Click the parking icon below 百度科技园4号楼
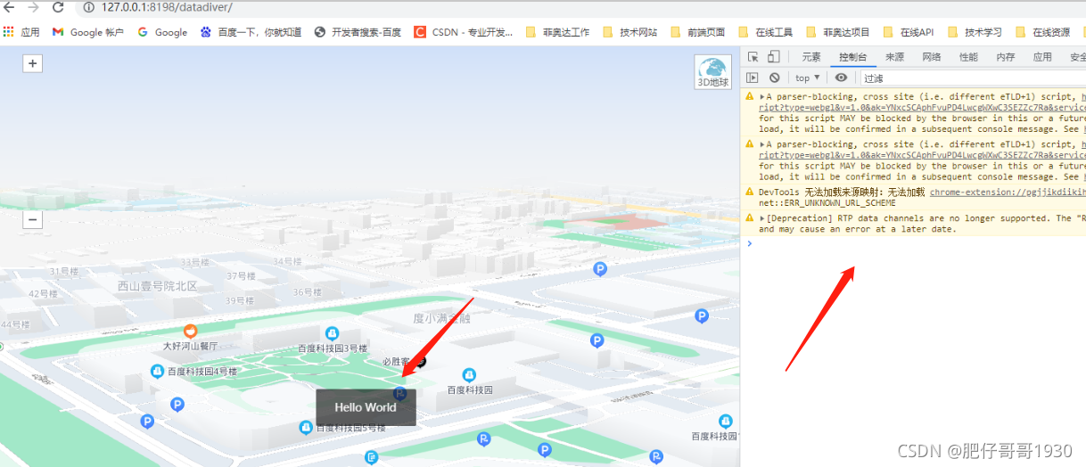Screen dimensions: 1086x467 [x=177, y=405]
